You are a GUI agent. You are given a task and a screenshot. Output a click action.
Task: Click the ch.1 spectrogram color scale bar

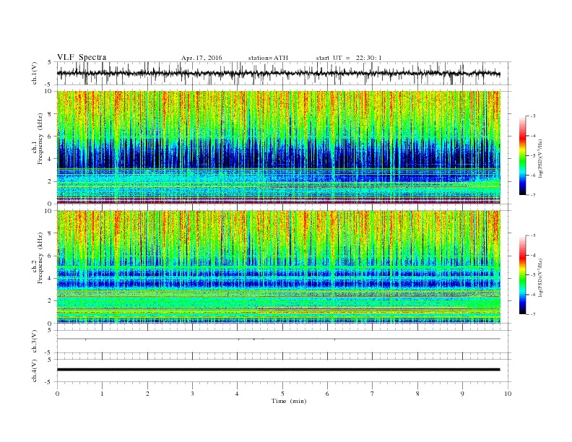(523, 155)
